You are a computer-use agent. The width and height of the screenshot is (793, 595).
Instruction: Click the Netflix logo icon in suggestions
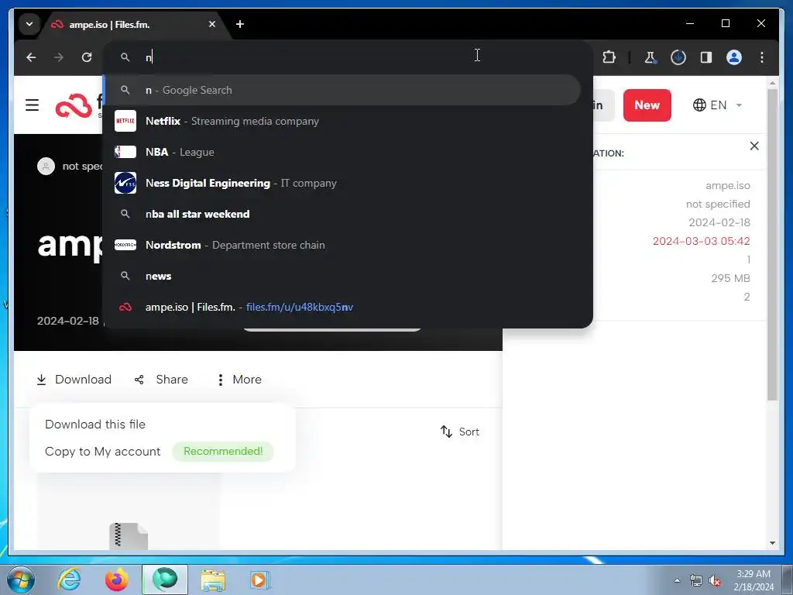click(125, 121)
